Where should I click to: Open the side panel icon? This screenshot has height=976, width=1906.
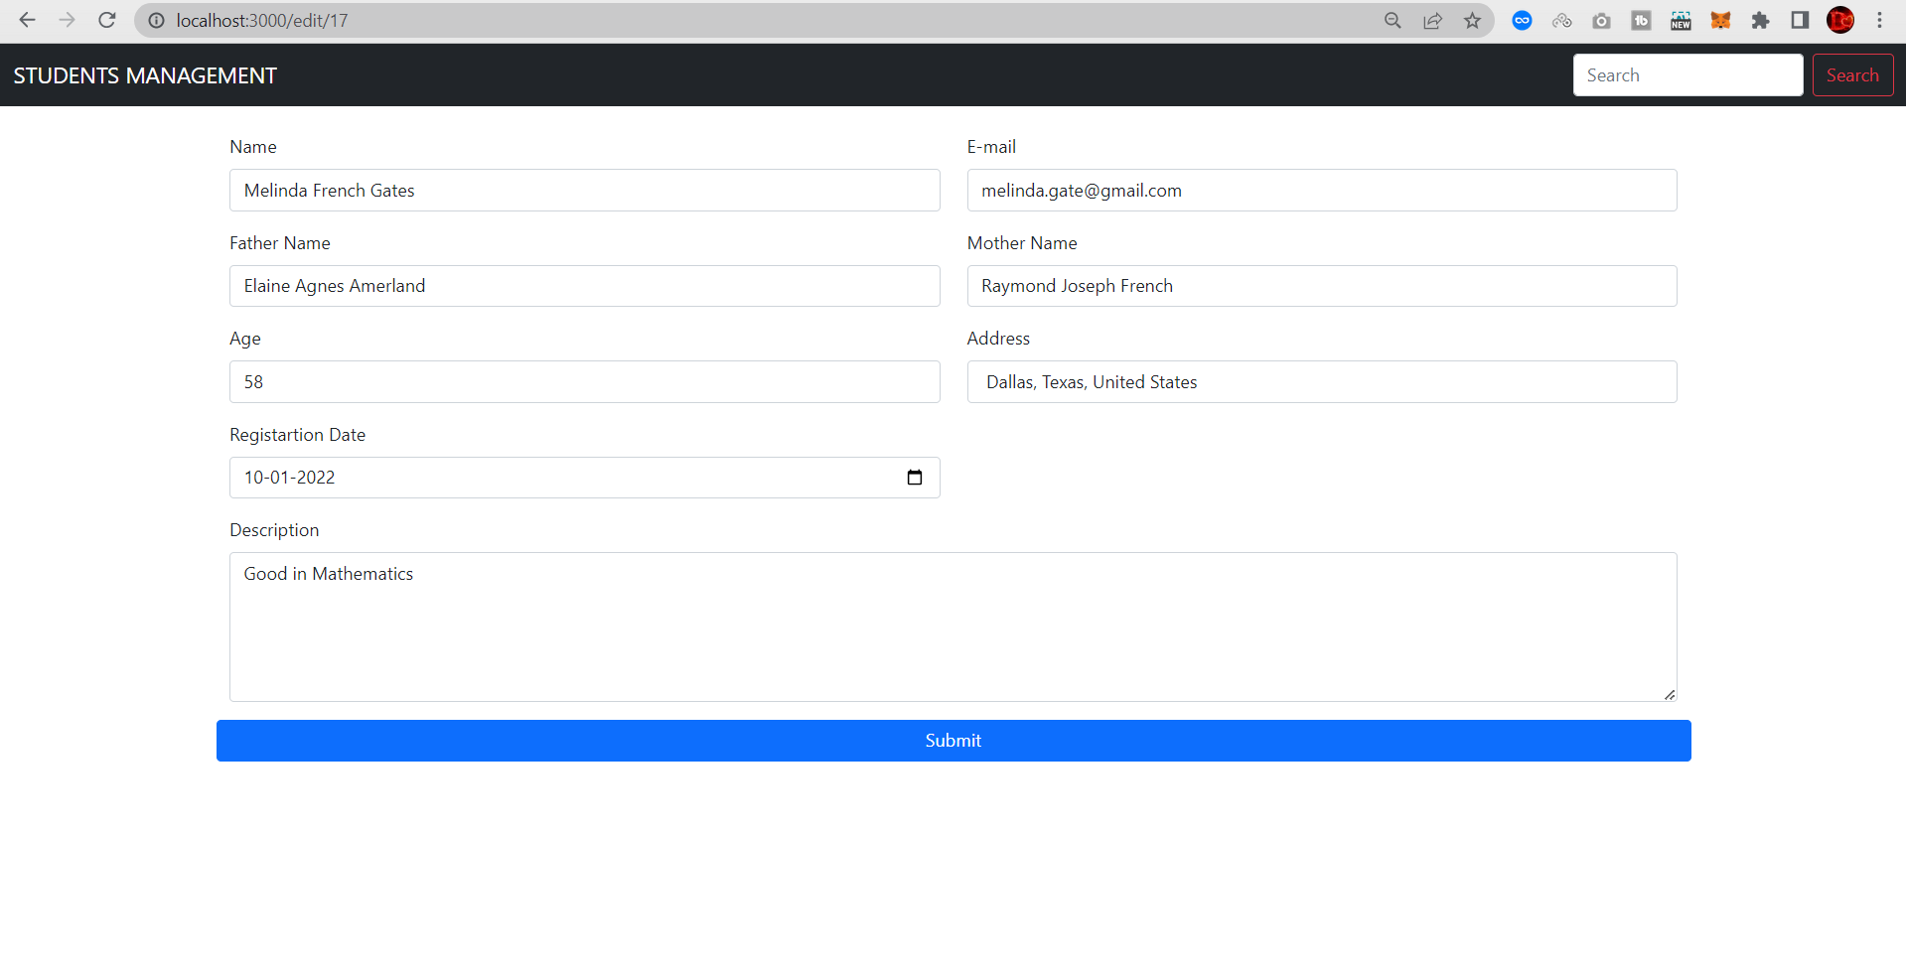1800,20
